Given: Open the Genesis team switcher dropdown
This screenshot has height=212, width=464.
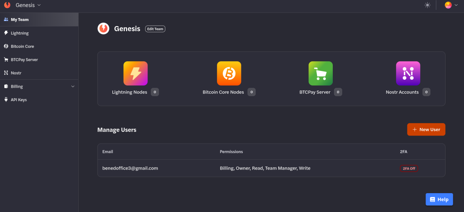Looking at the screenshot, I should [28, 5].
